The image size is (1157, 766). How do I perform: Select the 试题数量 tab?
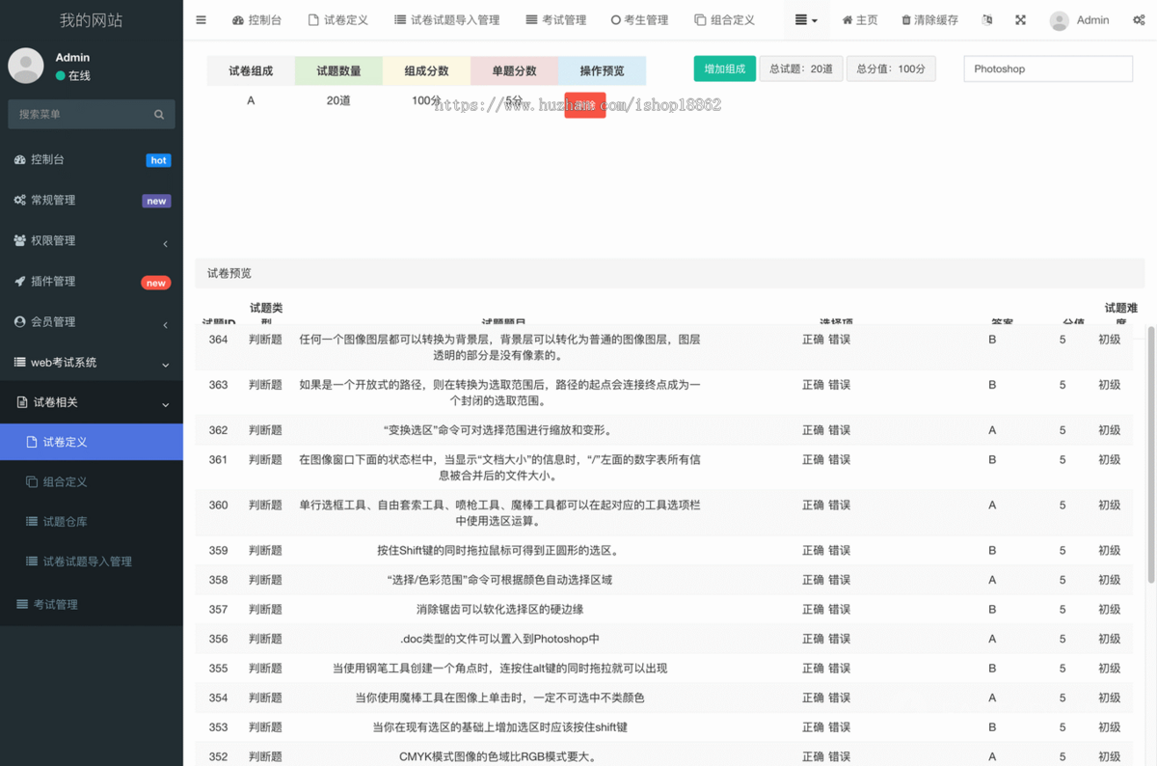point(337,69)
